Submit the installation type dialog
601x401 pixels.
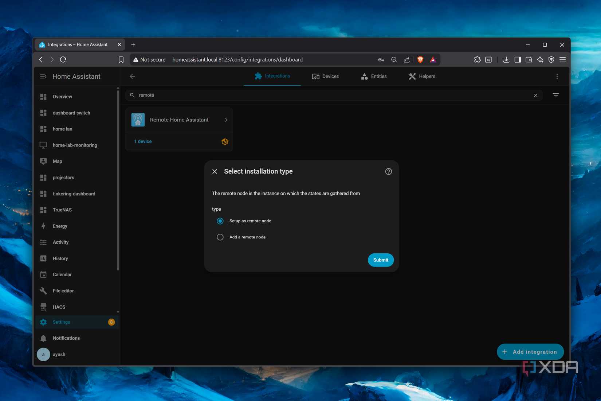click(x=381, y=260)
